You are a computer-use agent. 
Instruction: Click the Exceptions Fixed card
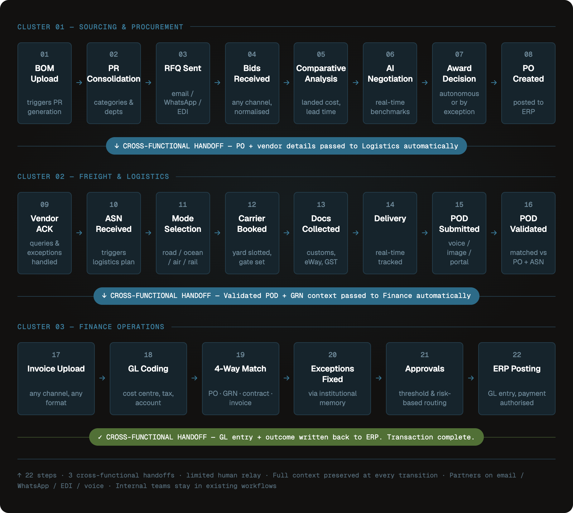(332, 379)
